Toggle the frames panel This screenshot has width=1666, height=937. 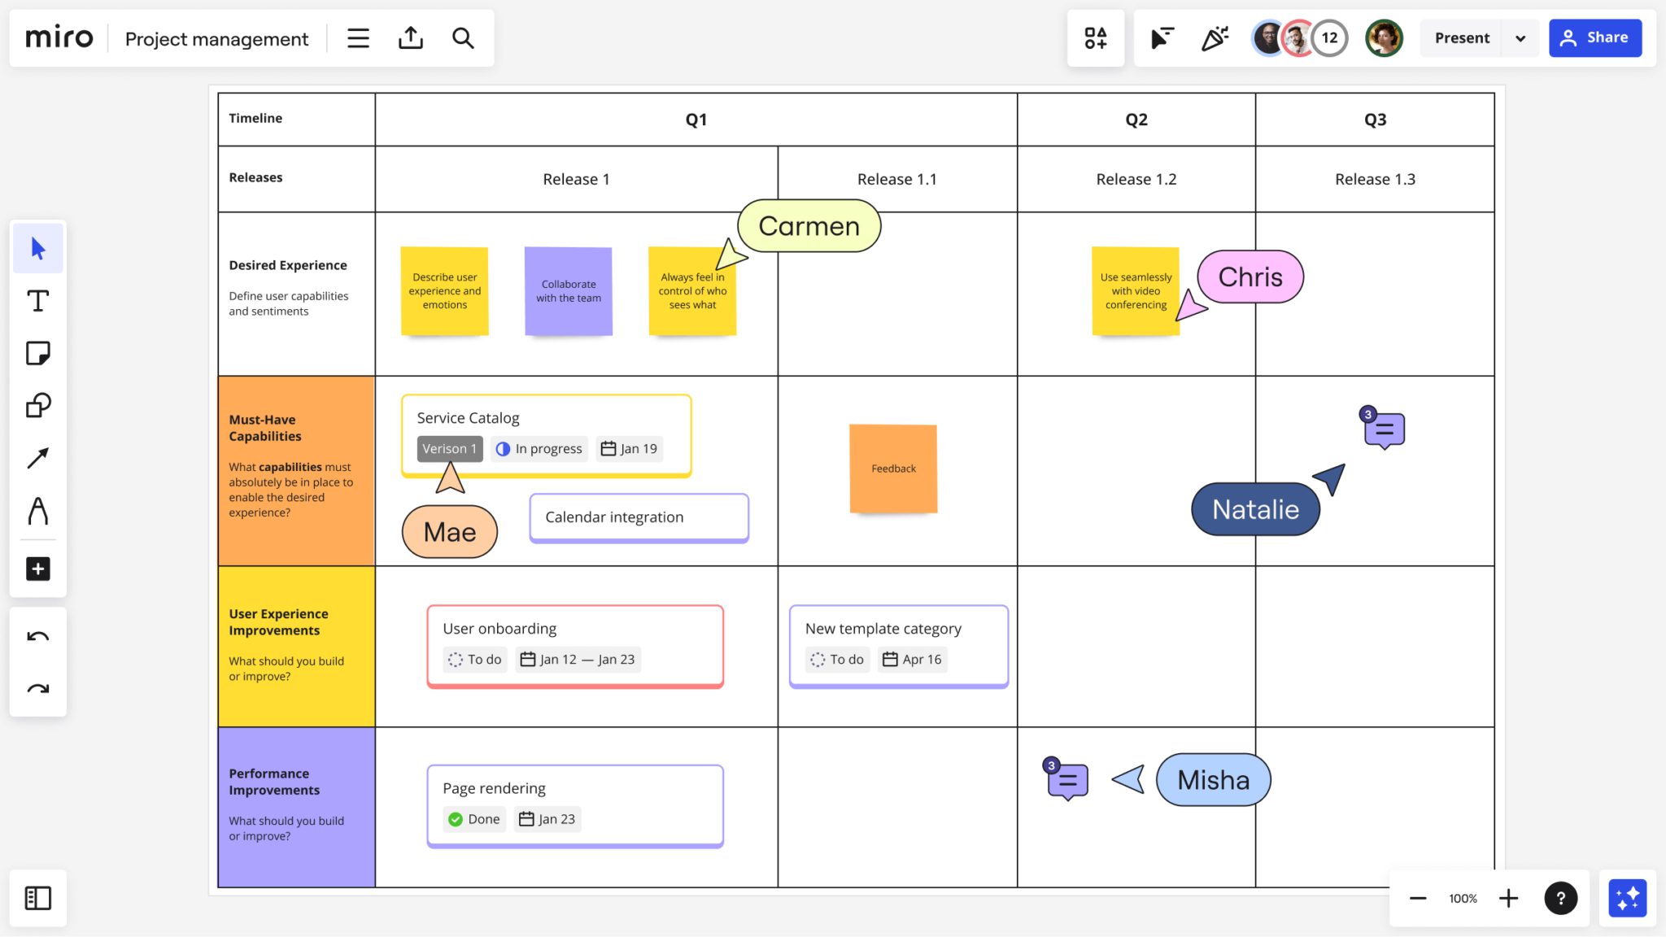coord(37,898)
